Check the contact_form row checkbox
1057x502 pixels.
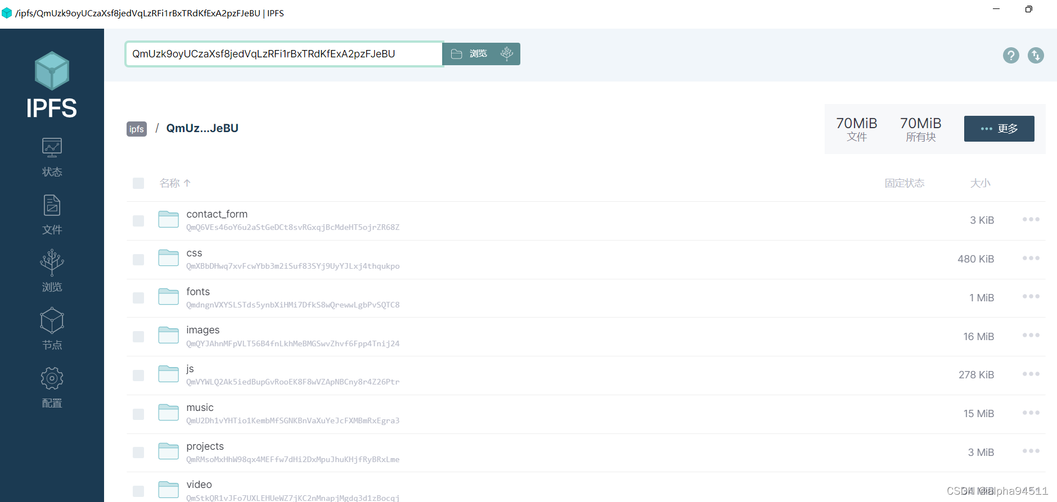click(138, 221)
